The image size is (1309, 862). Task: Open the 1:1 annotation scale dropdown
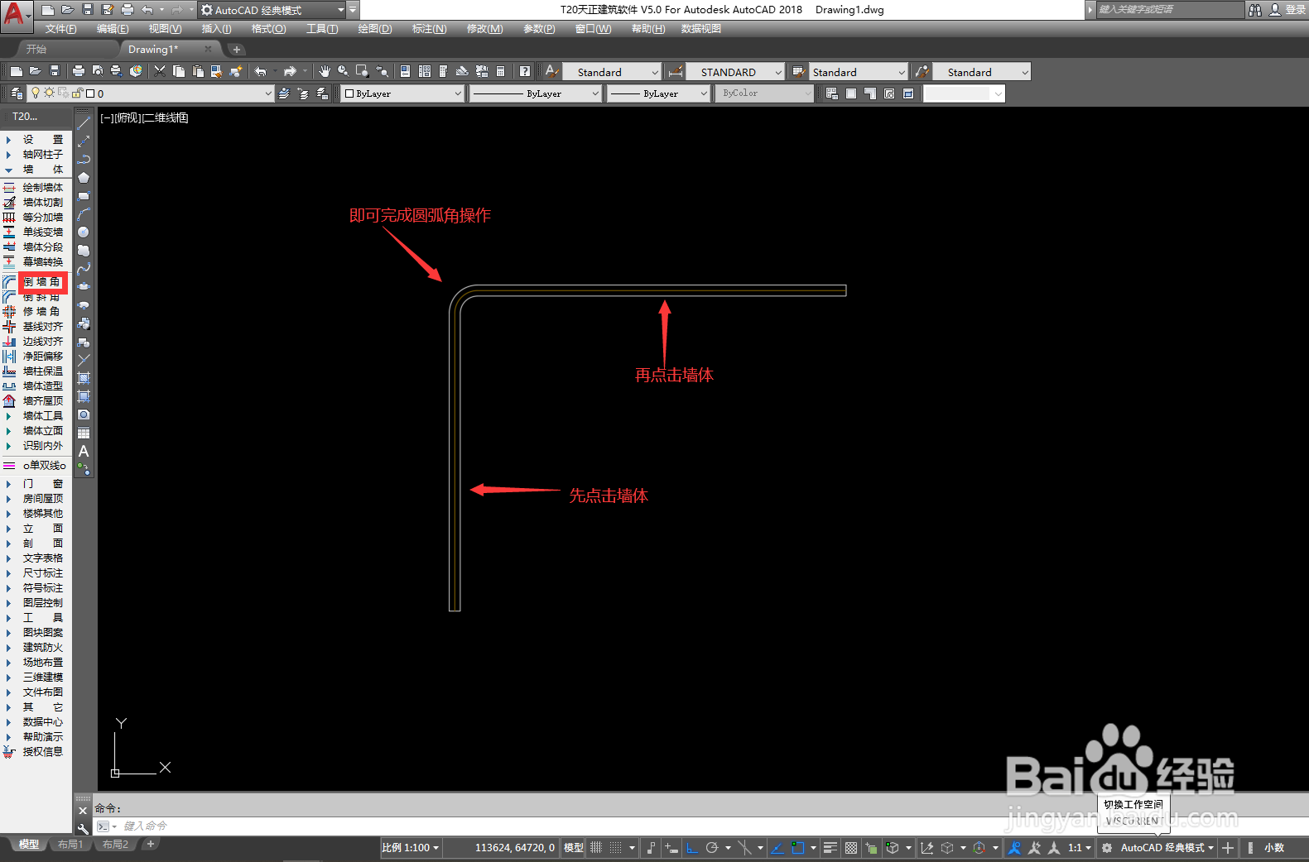pos(1080,848)
